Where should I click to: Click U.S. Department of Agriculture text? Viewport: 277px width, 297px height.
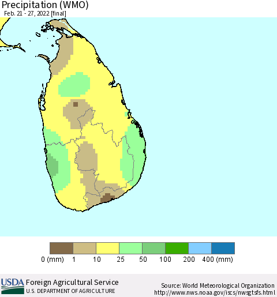coord(70,291)
